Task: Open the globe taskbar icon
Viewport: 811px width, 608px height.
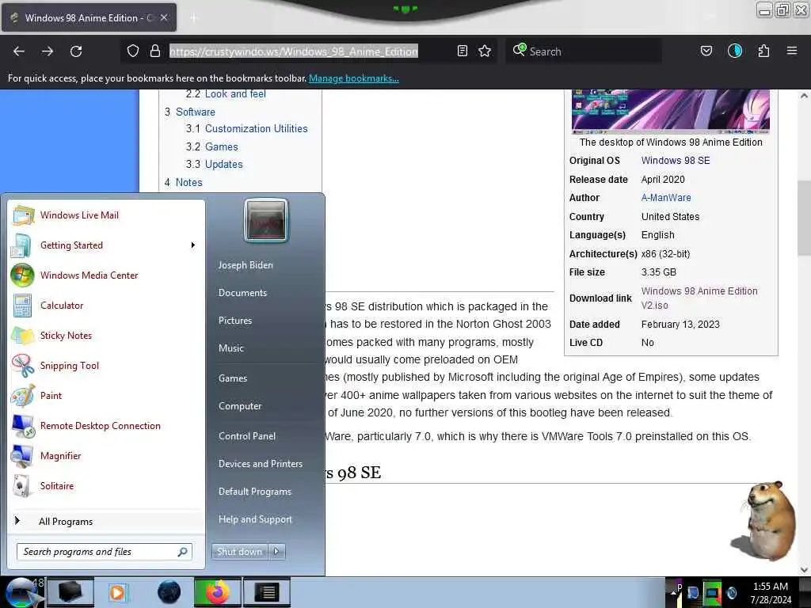Action: [169, 592]
